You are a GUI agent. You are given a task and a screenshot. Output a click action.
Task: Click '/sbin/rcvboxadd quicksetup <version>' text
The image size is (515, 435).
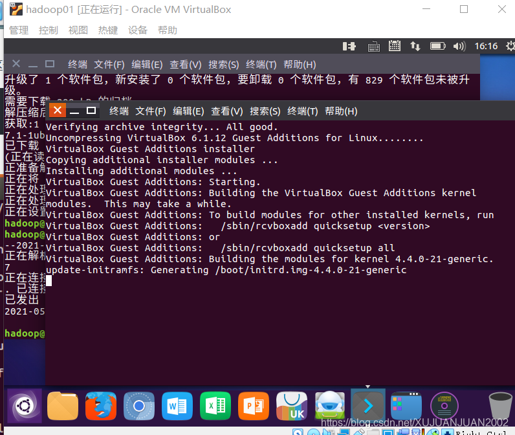(325, 226)
